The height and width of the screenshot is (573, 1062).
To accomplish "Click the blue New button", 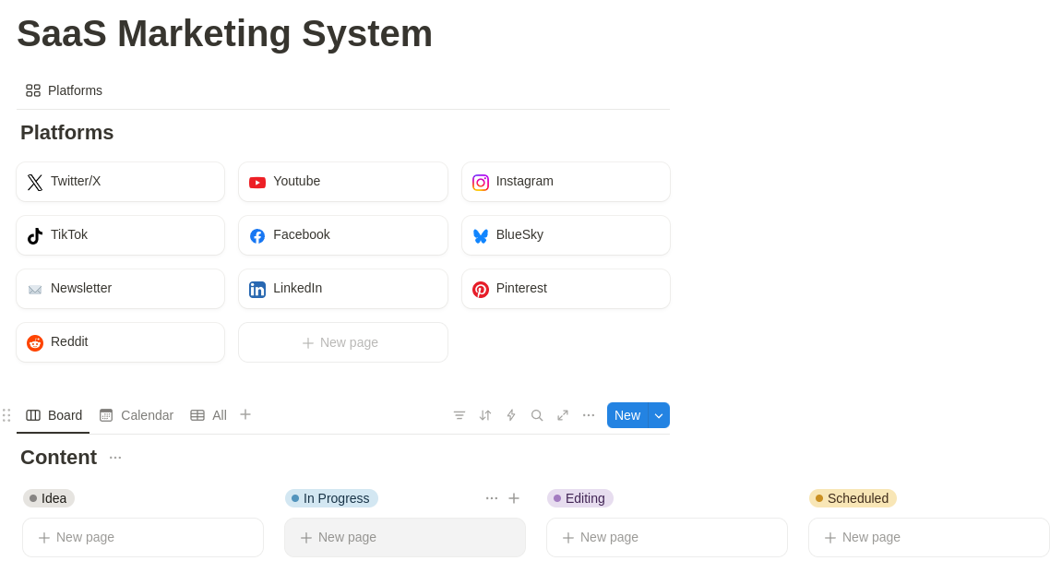I will point(627,415).
